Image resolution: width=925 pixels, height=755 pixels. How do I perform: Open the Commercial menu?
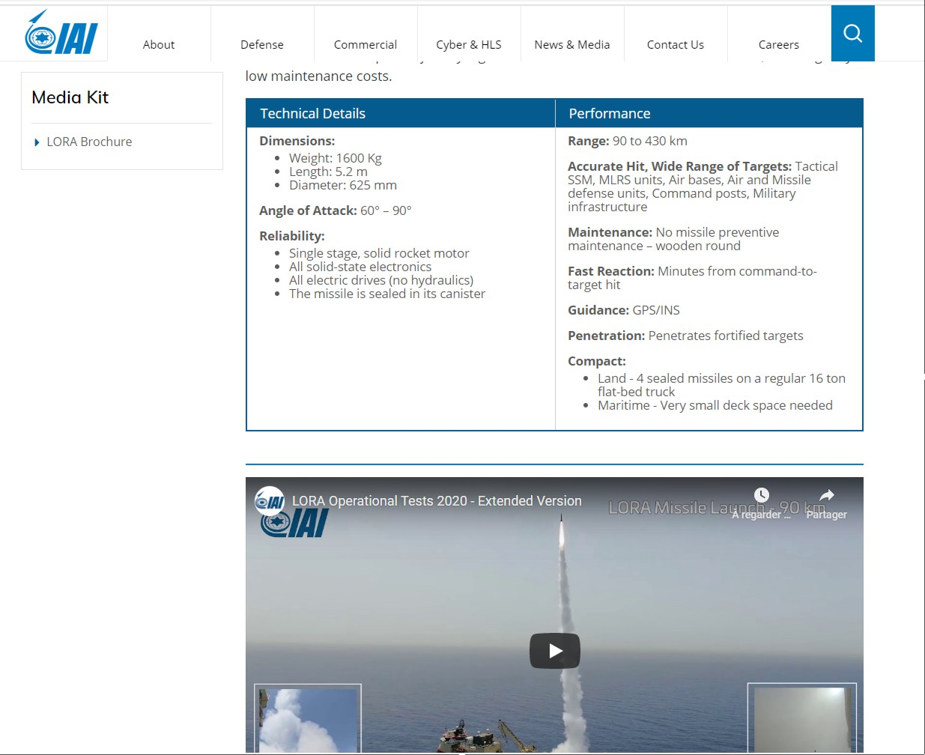click(366, 45)
